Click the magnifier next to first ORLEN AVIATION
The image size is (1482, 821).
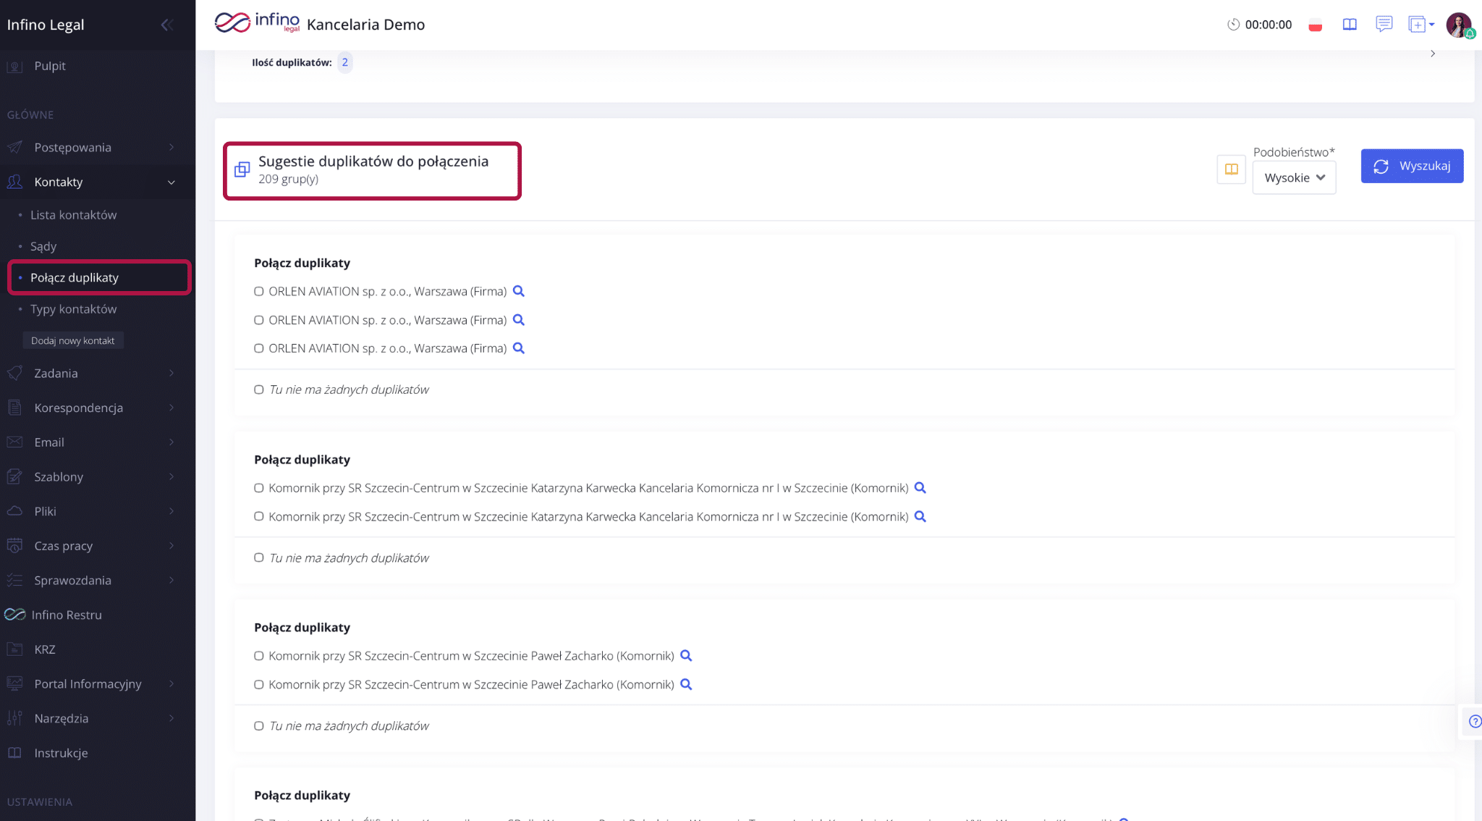(x=518, y=291)
